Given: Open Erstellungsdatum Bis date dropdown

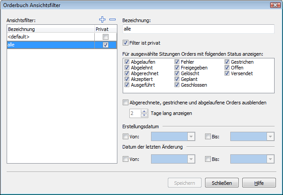Looking at the screenshot, I should (270, 137).
